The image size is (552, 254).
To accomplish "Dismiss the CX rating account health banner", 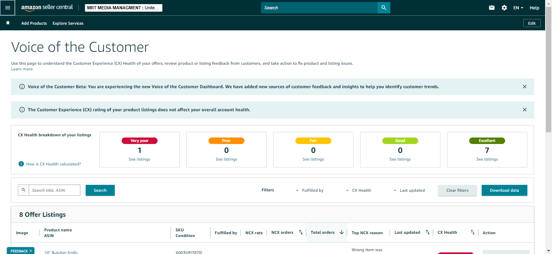I will tap(525, 110).
